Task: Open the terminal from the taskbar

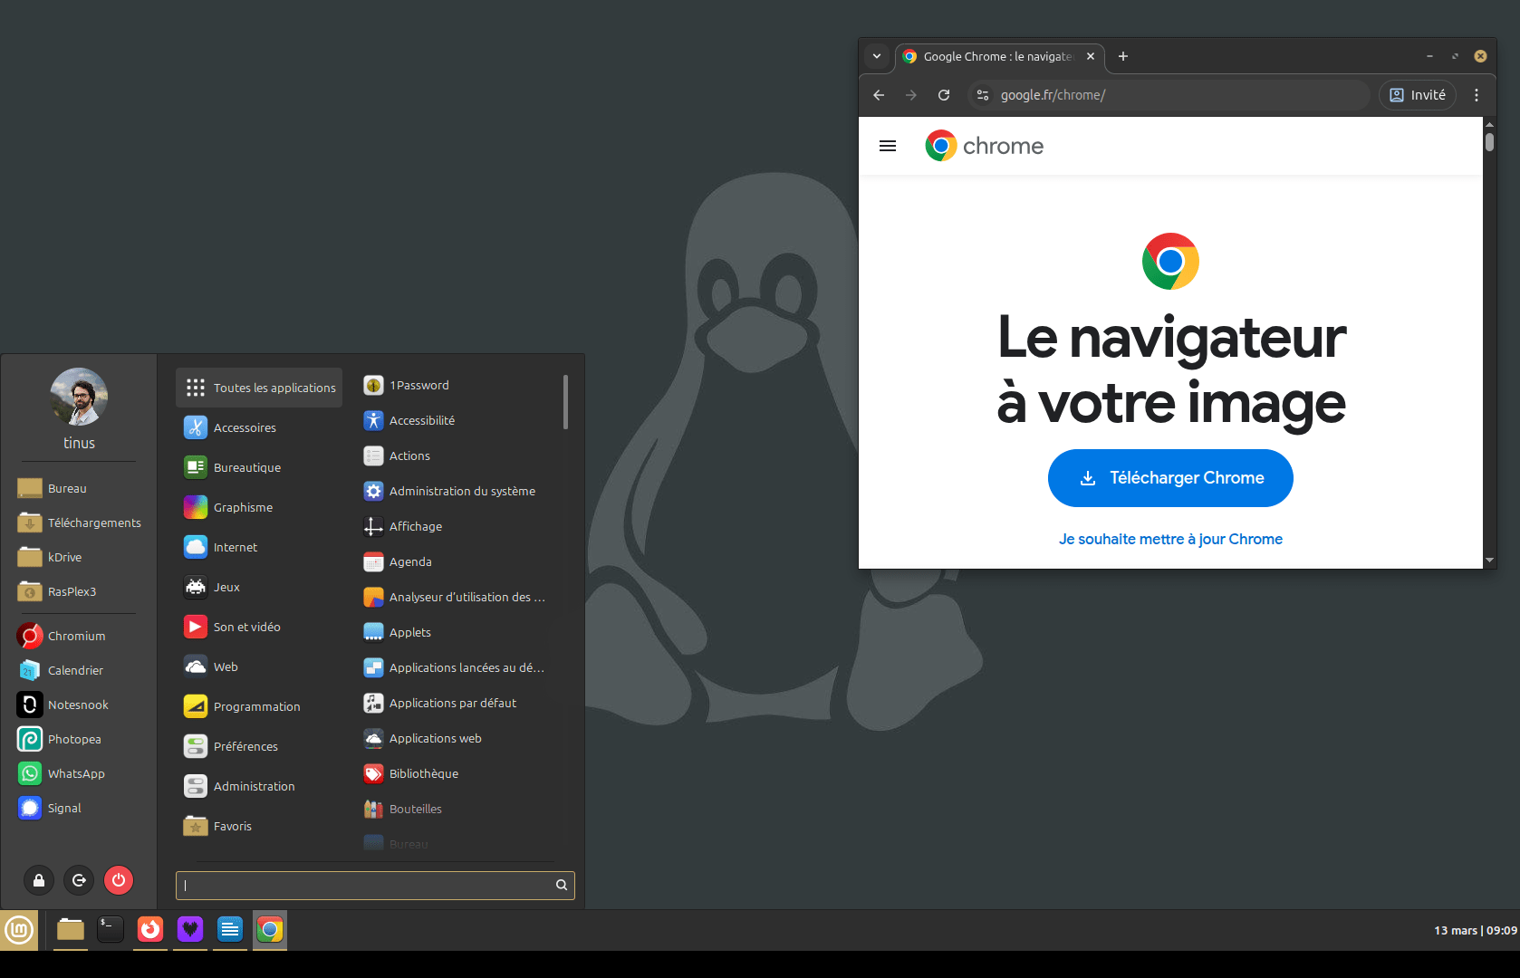Action: tap(111, 929)
